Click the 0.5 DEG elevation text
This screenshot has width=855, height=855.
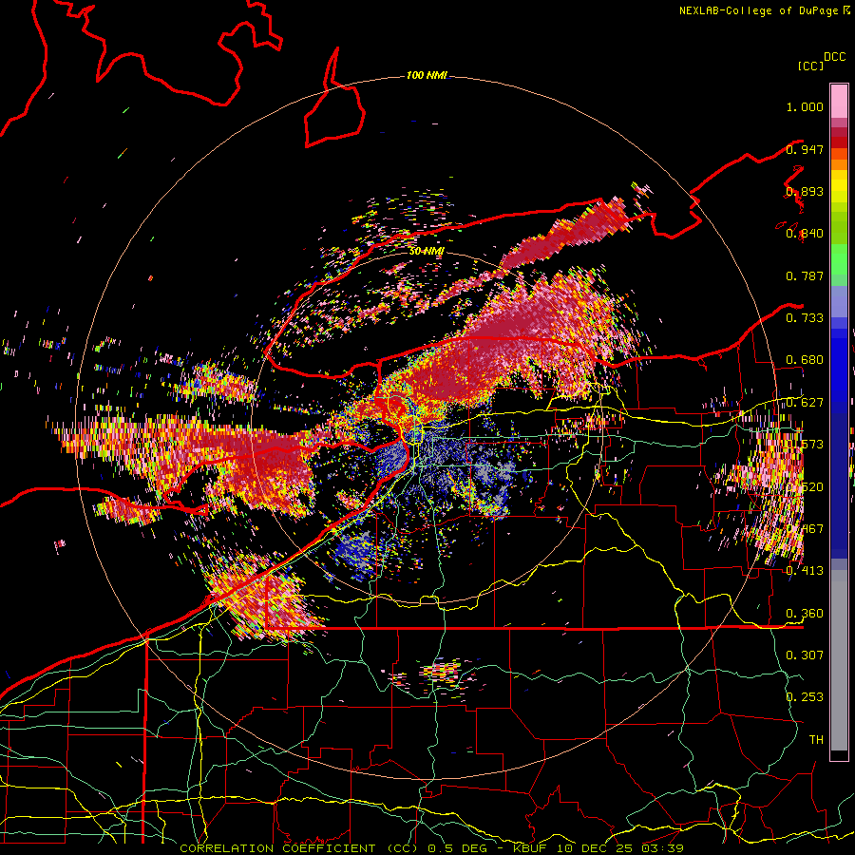pos(457,848)
